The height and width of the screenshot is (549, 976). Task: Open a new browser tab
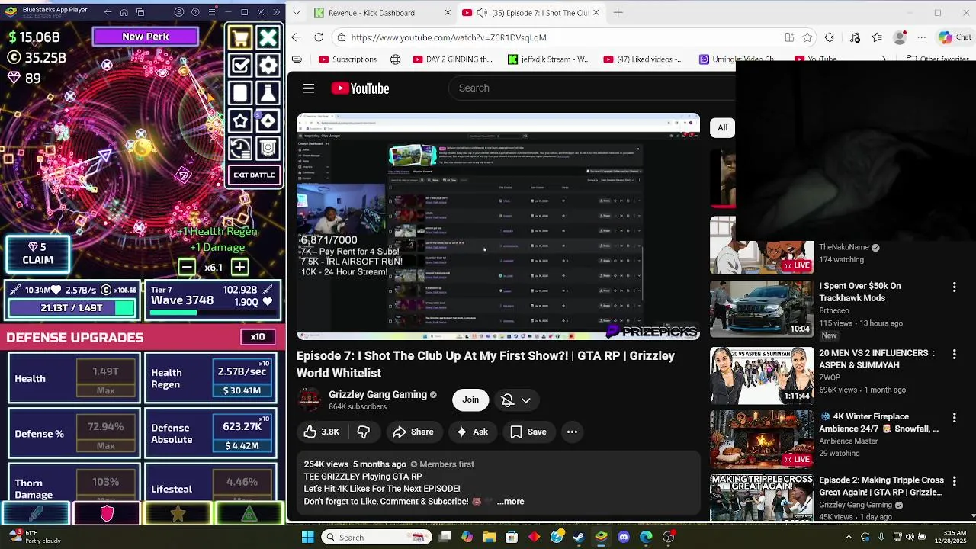[x=618, y=13]
